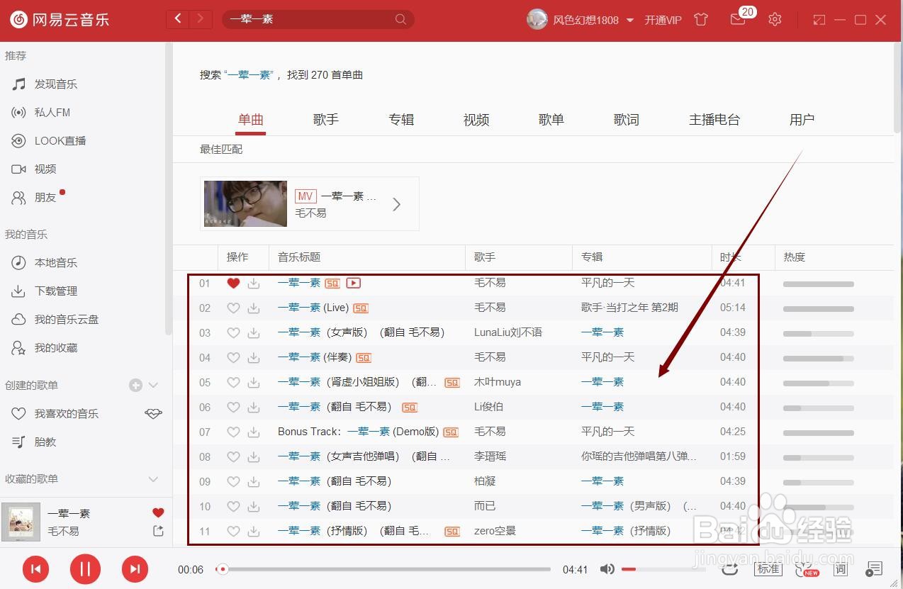Open best match MV arrow

coord(397,204)
